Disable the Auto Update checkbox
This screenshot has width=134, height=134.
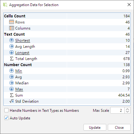[x=6, y=118]
